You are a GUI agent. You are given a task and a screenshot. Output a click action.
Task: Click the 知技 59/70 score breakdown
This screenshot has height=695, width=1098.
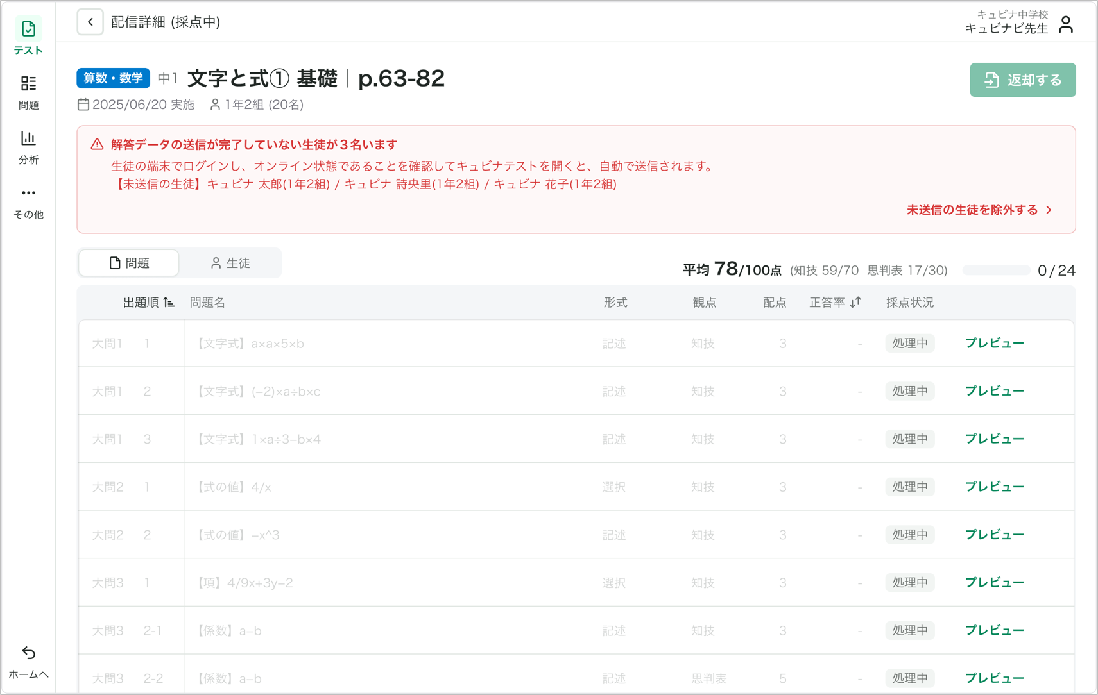[x=825, y=271]
